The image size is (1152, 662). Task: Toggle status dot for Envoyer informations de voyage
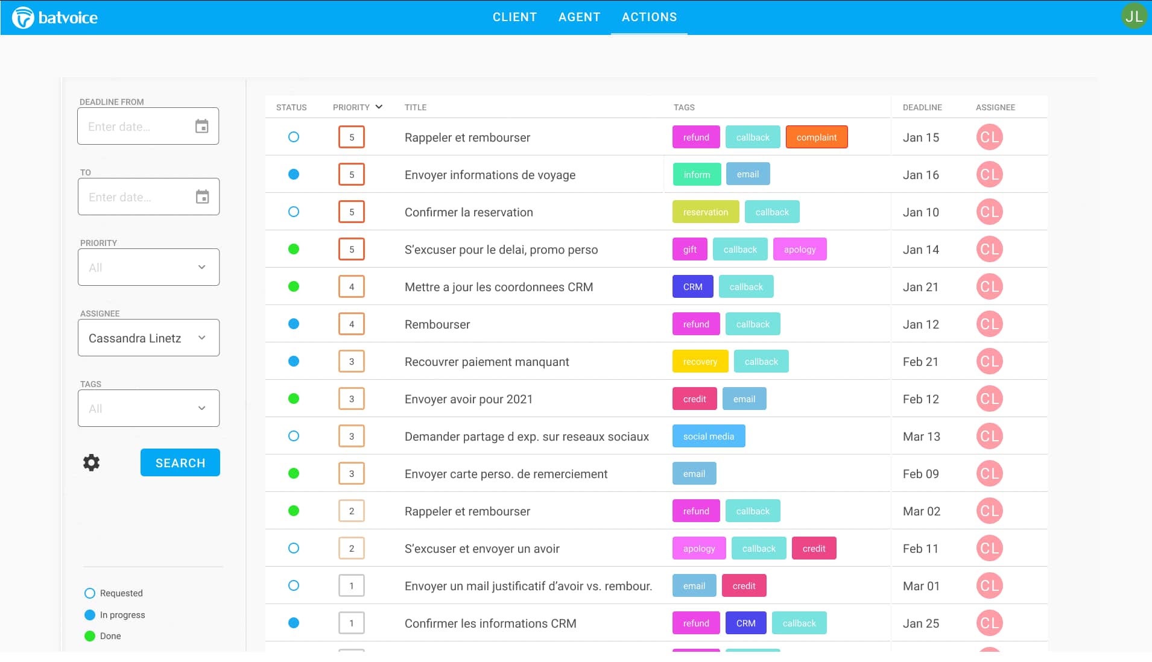click(x=294, y=175)
